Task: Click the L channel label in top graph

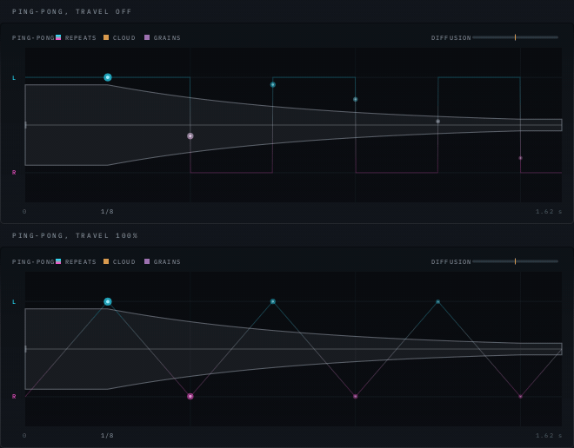Action: [14, 78]
